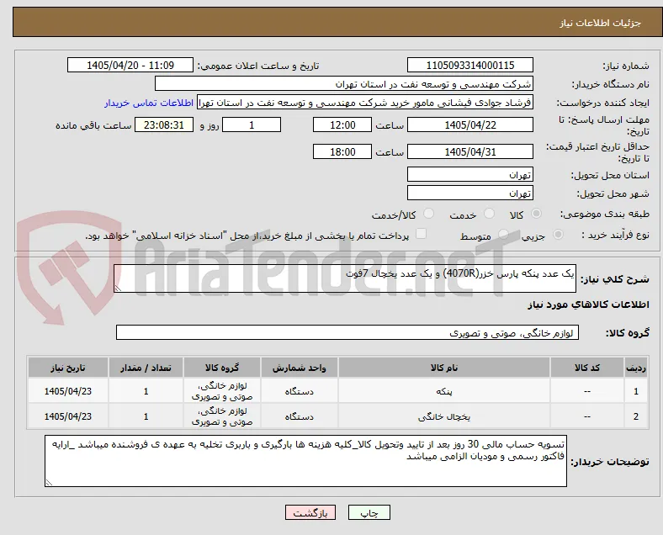Click the توضیحات خریدار text area
This screenshot has width=663, height=535.
click(305, 461)
